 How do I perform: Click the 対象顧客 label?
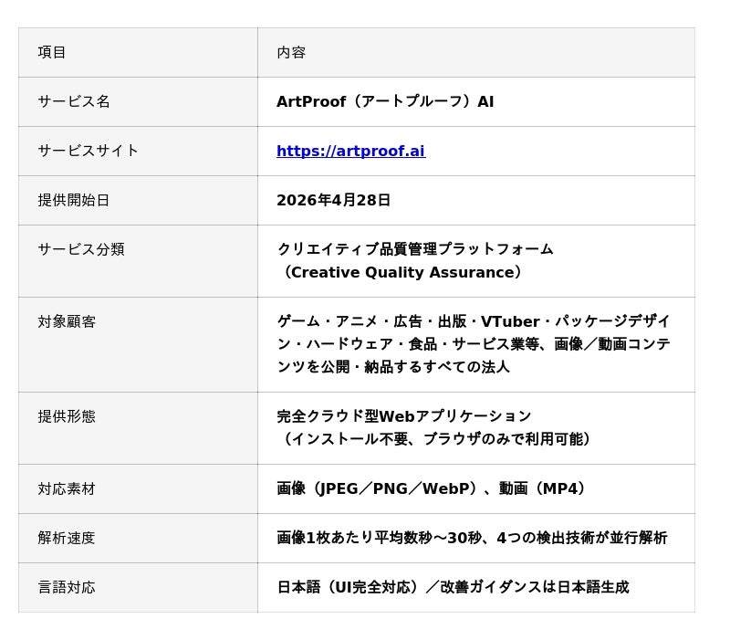67,321
